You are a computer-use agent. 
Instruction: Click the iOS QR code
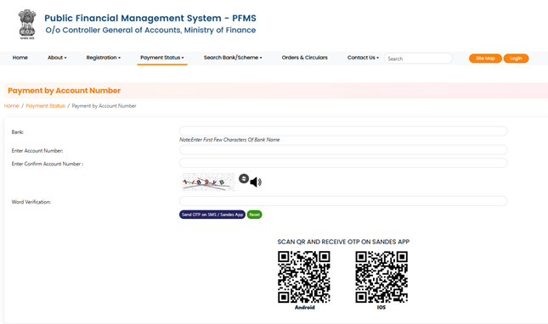coord(381,277)
